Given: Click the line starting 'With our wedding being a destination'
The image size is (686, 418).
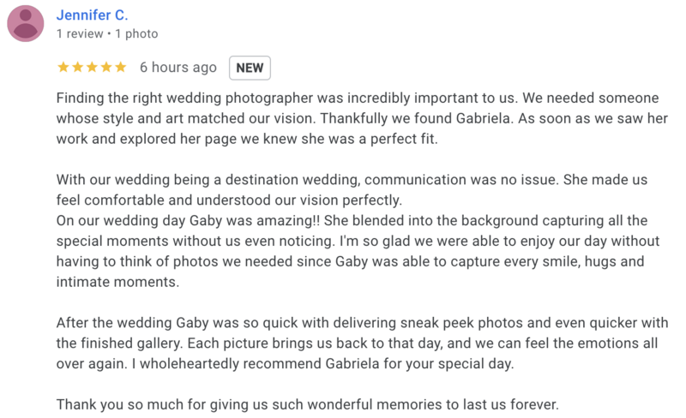Looking at the screenshot, I should (x=352, y=180).
